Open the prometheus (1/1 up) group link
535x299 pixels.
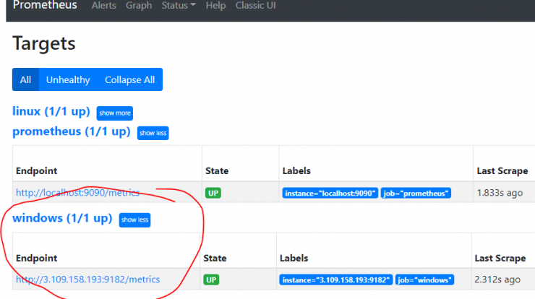pos(72,131)
